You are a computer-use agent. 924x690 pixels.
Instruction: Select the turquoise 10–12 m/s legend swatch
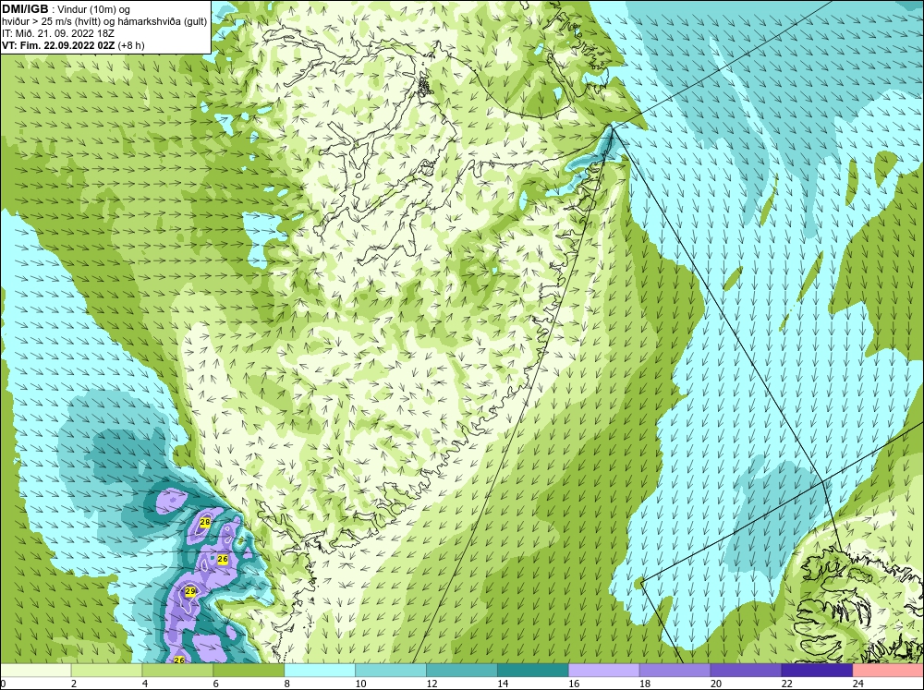click(391, 670)
